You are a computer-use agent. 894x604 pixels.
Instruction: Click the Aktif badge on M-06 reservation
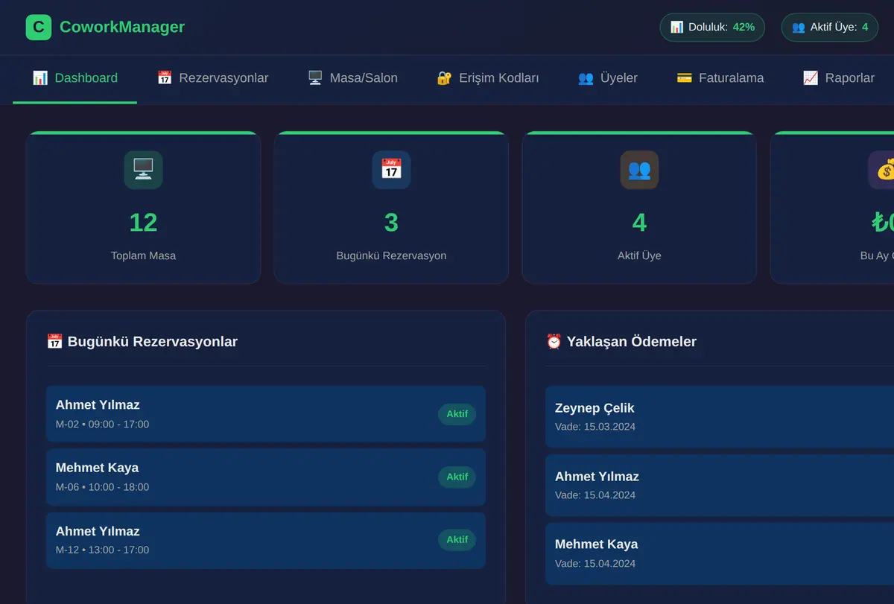[457, 477]
